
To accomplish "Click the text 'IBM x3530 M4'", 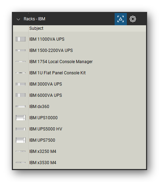I will tap(43, 163).
